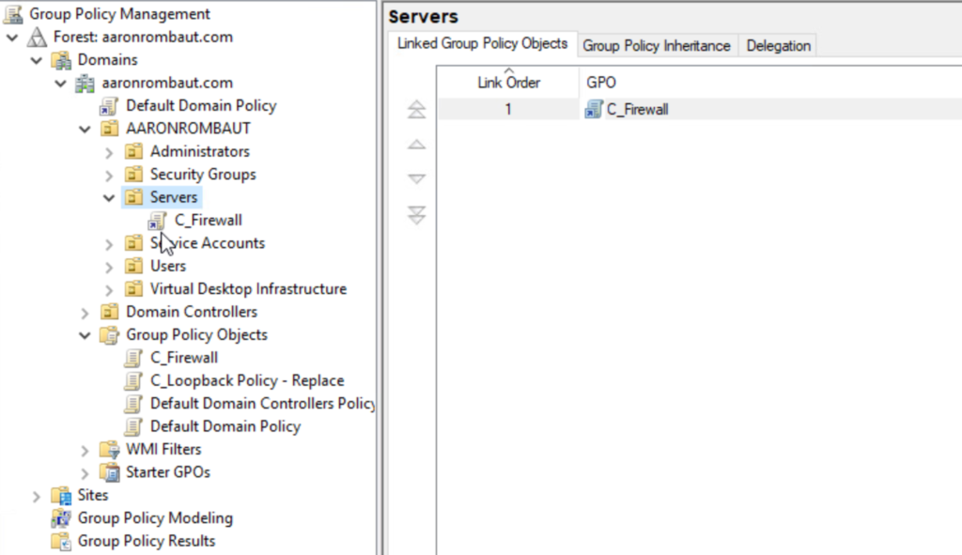This screenshot has height=555, width=962.
Task: Select C_Firewall row in linked GPO list
Action: pos(637,110)
